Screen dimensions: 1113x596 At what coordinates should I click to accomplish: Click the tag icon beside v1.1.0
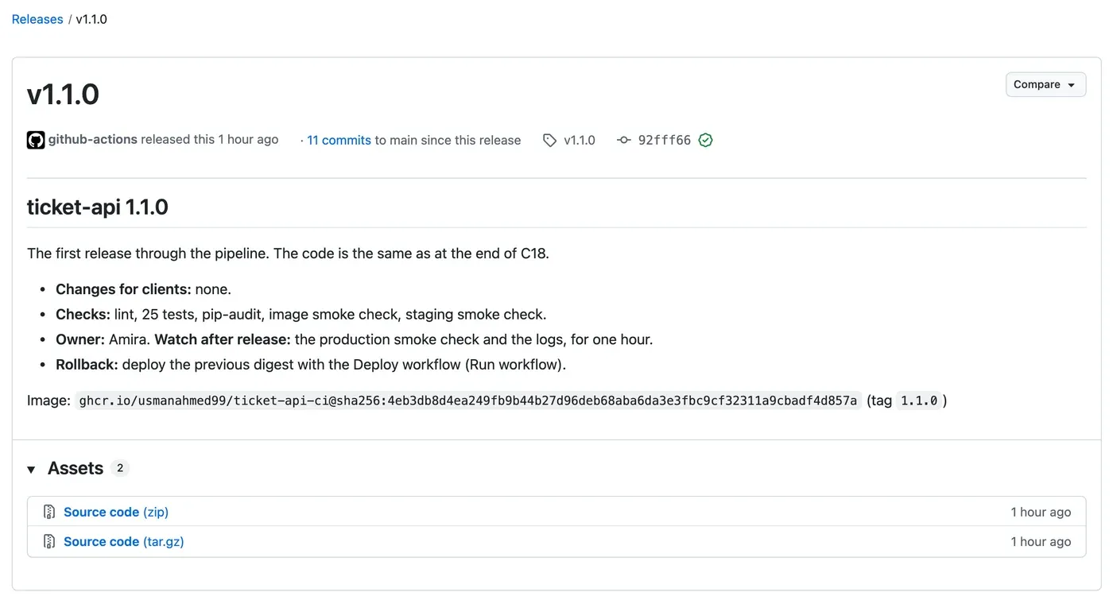coord(549,140)
